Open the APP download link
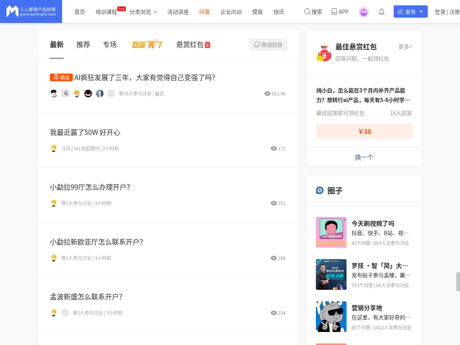The height and width of the screenshot is (345, 460). (x=340, y=11)
